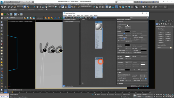The height and width of the screenshot is (98, 174).
Task: Toggle the Percent Snap icon
Action: [x=72, y=7]
